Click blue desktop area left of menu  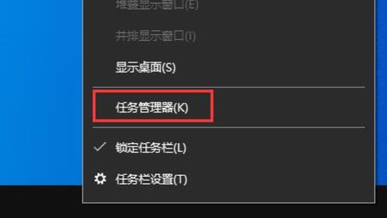(x=41, y=92)
